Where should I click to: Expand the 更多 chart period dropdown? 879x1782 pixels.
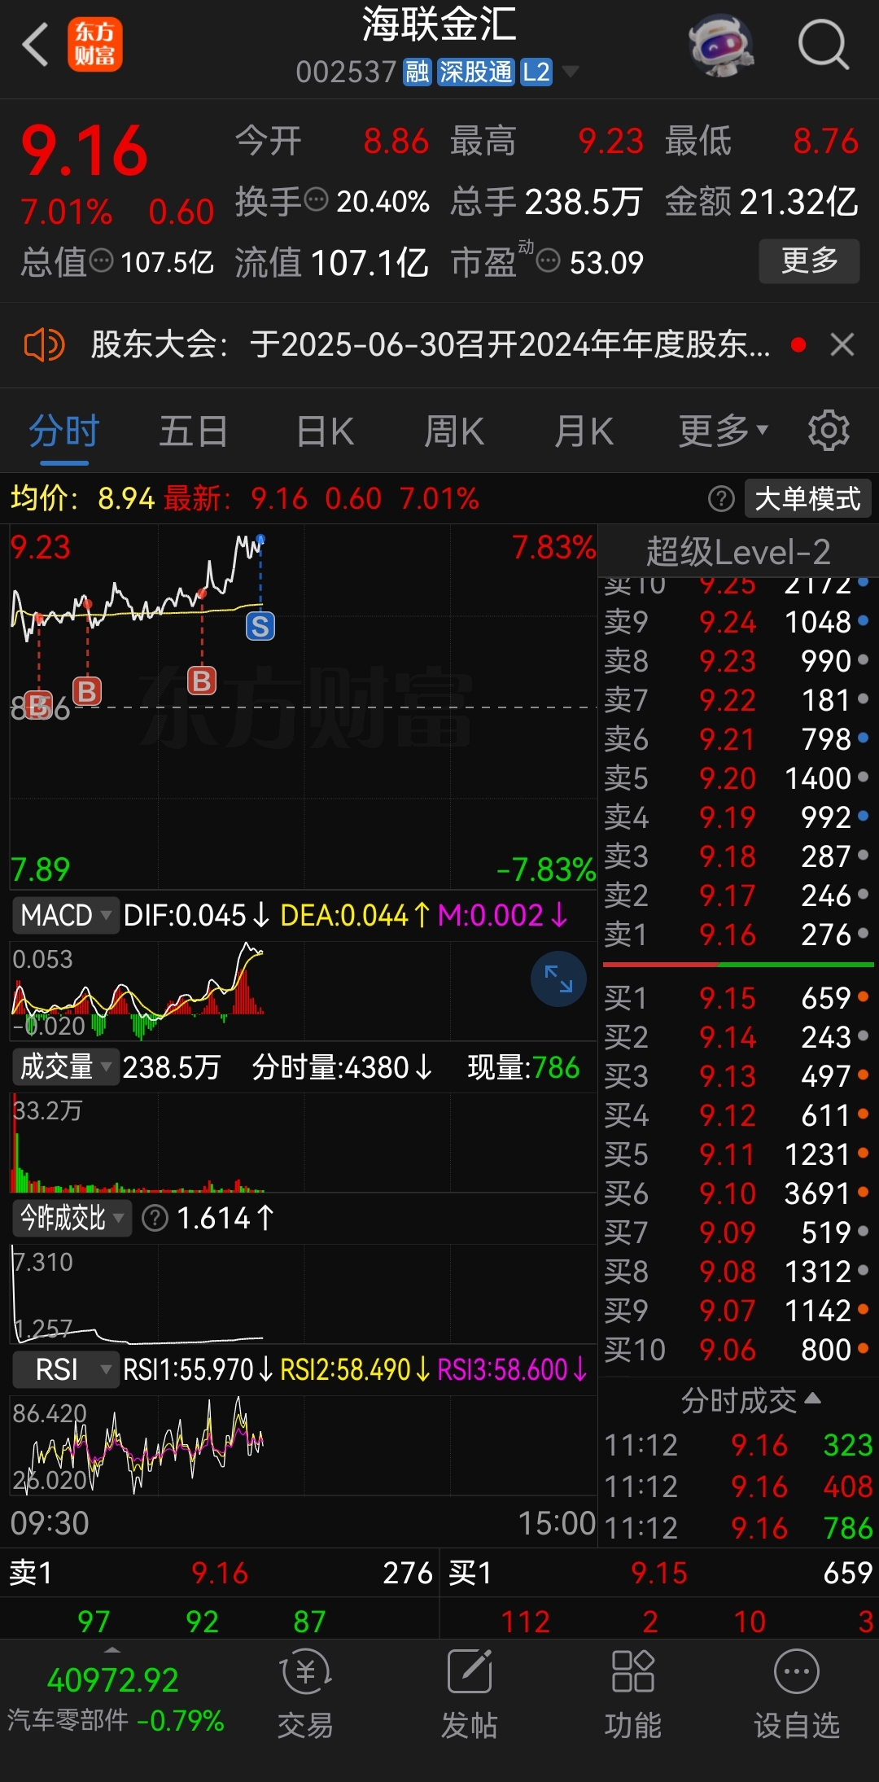(723, 431)
